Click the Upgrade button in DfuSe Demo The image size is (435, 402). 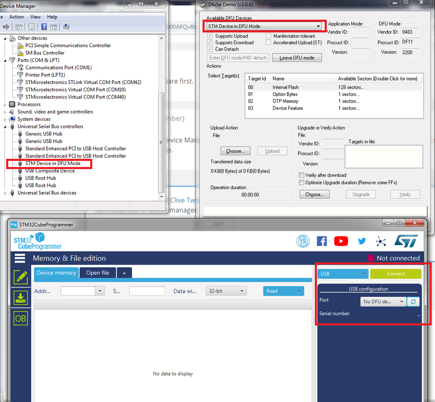click(361, 194)
